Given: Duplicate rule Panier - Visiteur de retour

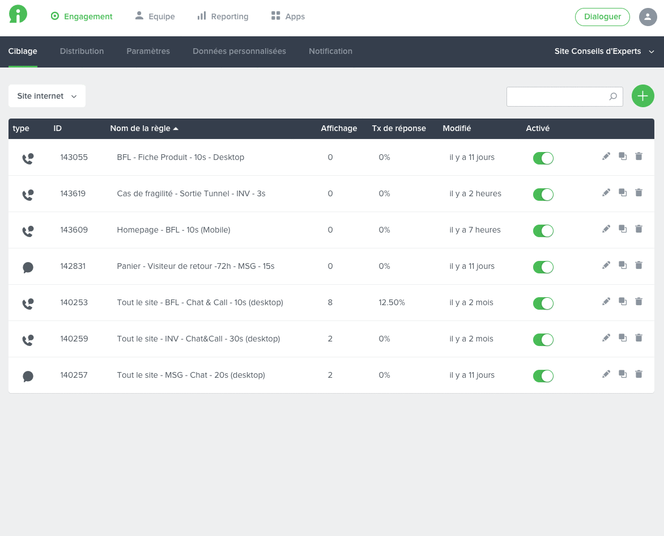Looking at the screenshot, I should coord(623,265).
